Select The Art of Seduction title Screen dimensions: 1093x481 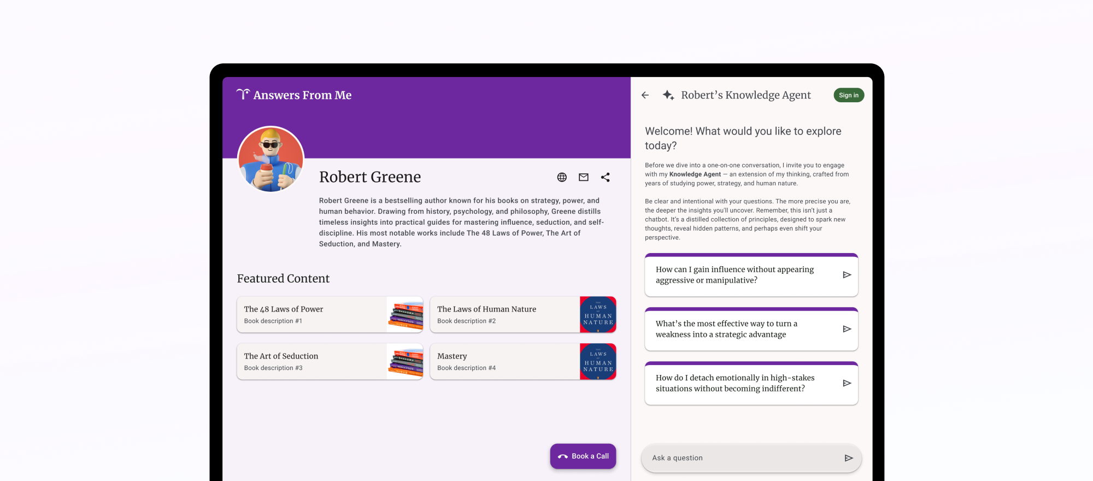pyautogui.click(x=281, y=356)
